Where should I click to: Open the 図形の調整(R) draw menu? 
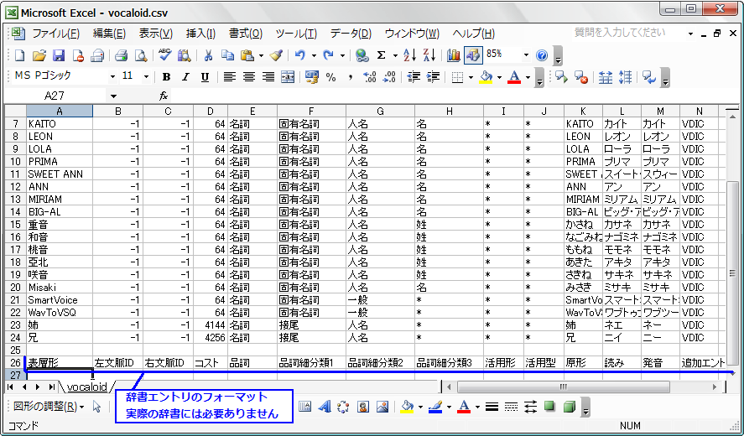pyautogui.click(x=48, y=407)
